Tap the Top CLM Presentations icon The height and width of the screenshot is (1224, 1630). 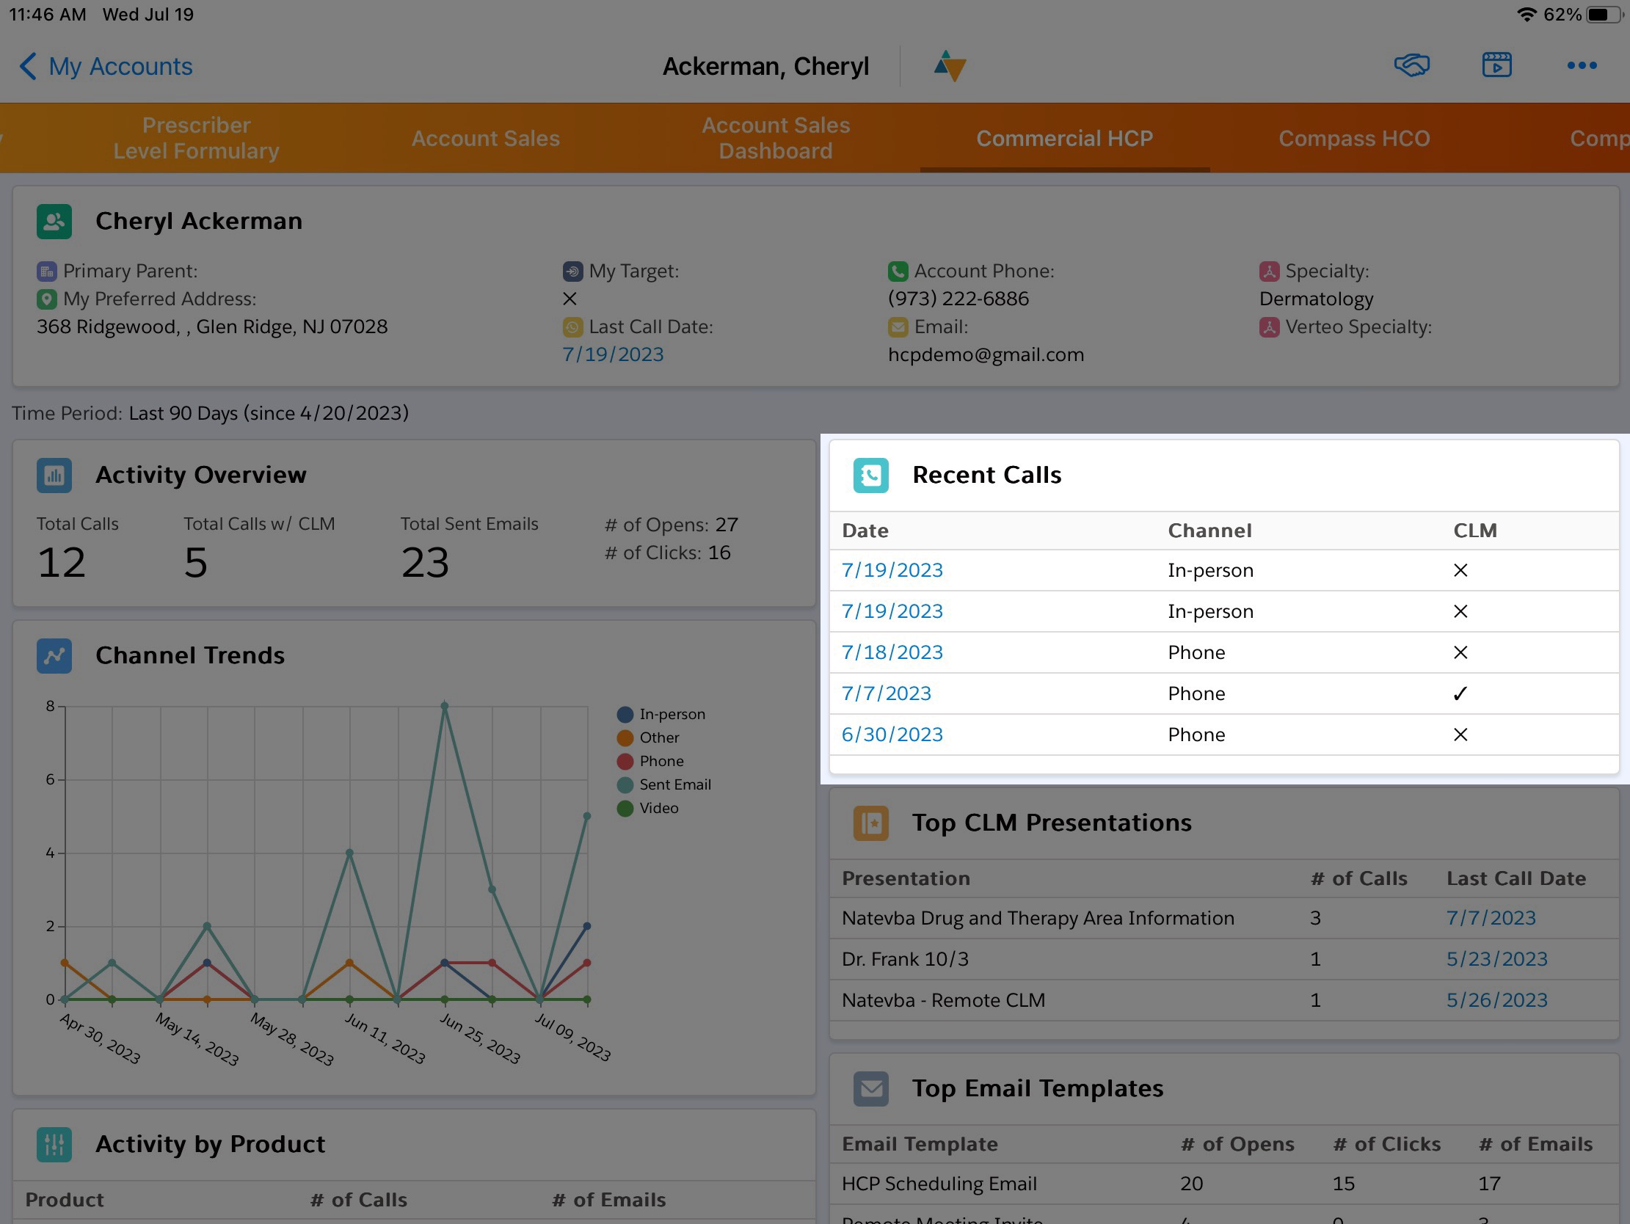point(870,823)
